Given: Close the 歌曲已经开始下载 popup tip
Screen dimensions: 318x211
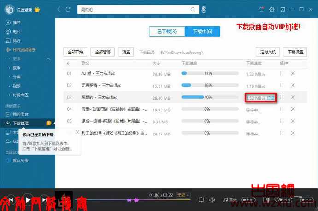Looking at the screenshot, I should (x=77, y=132).
